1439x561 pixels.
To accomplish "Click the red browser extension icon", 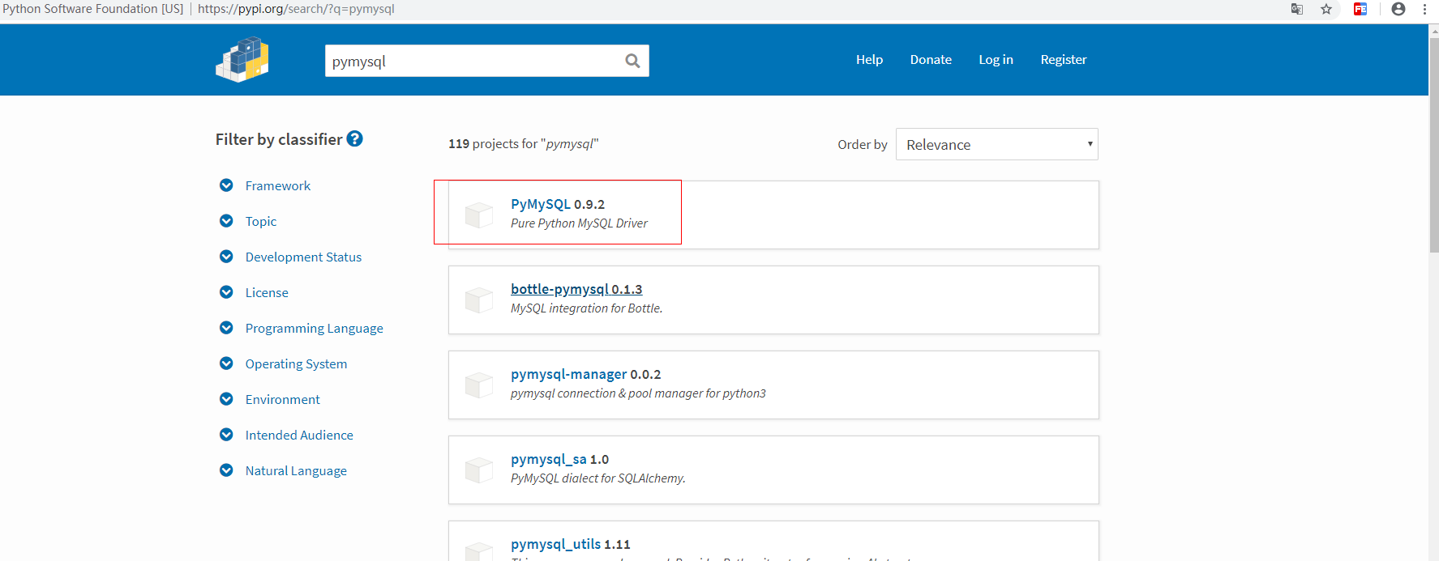I will click(1360, 9).
